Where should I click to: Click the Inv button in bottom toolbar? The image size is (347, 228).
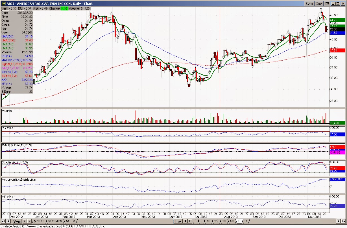(178, 221)
